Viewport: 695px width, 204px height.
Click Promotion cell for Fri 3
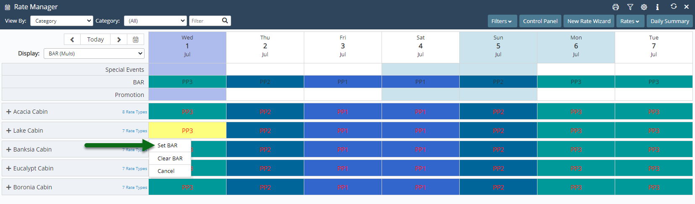coord(343,94)
